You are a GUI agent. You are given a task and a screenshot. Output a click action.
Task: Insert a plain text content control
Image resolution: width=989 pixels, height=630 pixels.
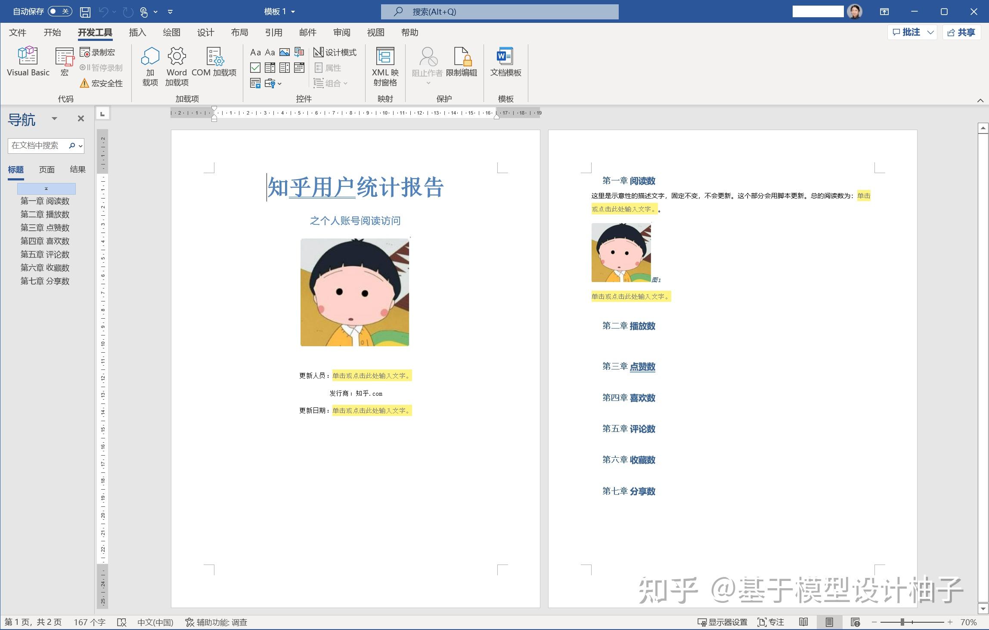click(270, 53)
